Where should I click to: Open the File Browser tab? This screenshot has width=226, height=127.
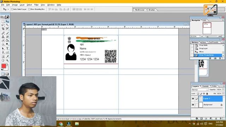pyautogui.click(x=140, y=10)
